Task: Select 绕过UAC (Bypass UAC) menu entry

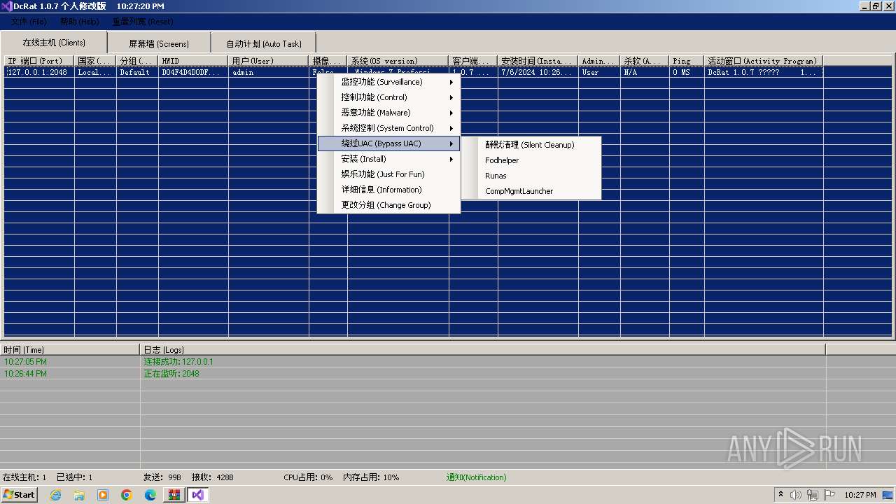Action: pyautogui.click(x=388, y=143)
